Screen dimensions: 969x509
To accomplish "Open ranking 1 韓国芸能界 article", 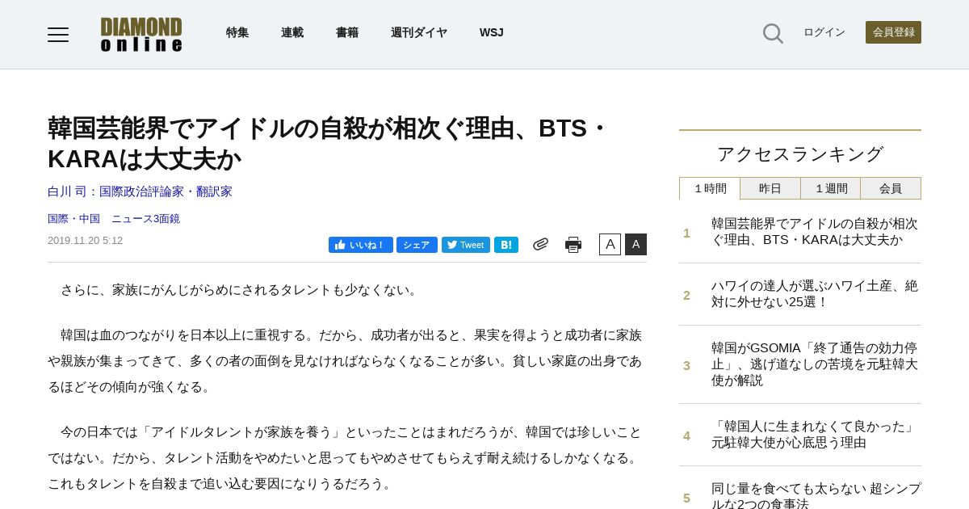I will 816,232.
